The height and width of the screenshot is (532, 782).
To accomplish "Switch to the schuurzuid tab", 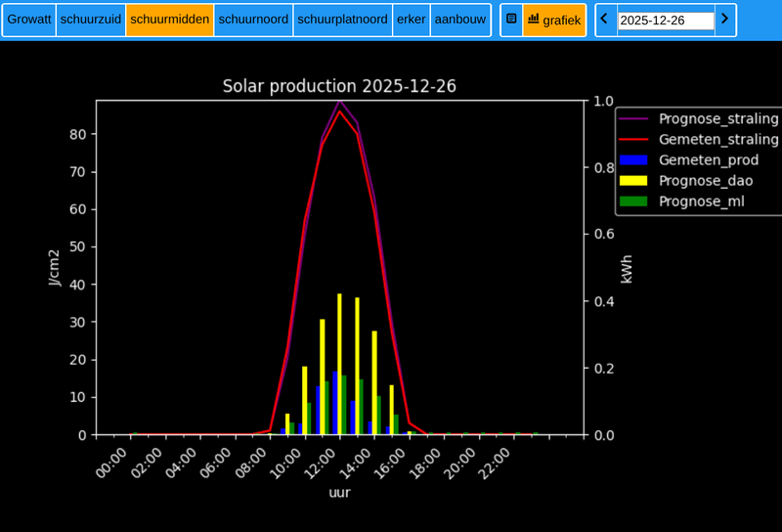I will pos(91,20).
